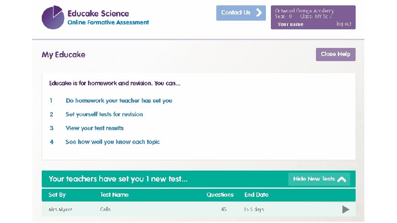Collapse the list with Hide New Tests
397x223 pixels.
[x=319, y=179]
